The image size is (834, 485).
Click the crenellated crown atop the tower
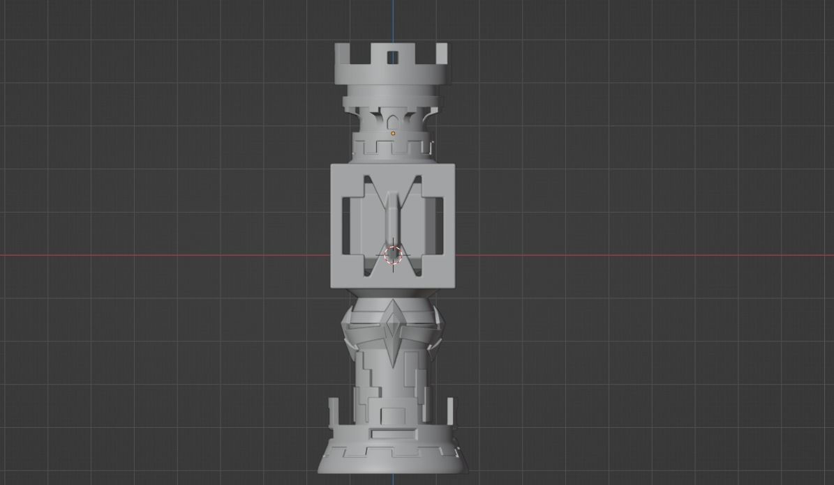391,63
